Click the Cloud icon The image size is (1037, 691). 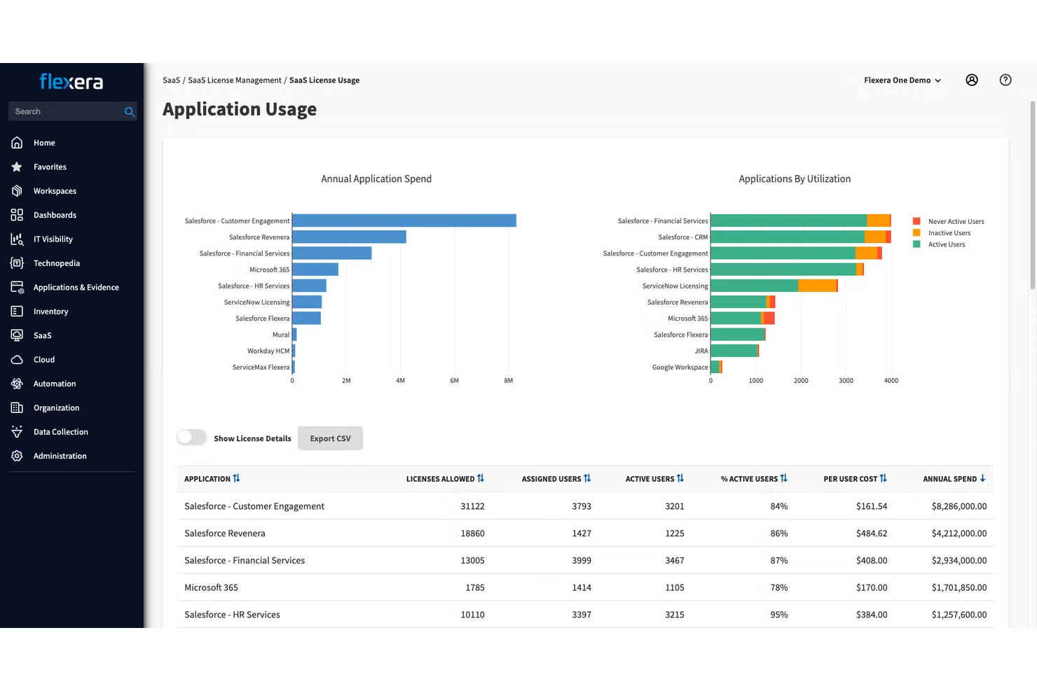(17, 359)
